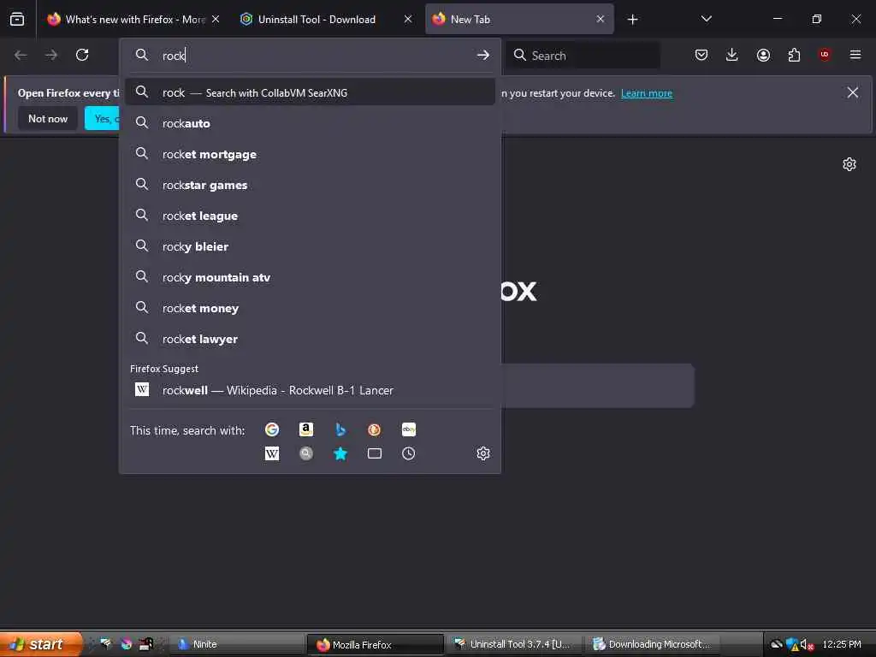Open the Firefox account menu
The image size is (876, 657).
pyautogui.click(x=763, y=55)
